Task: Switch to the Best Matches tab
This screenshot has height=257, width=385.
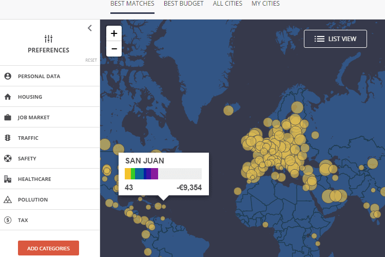Action: tap(132, 4)
